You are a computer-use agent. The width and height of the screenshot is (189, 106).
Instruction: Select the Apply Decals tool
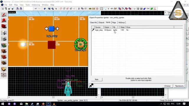[x=4, y=57]
